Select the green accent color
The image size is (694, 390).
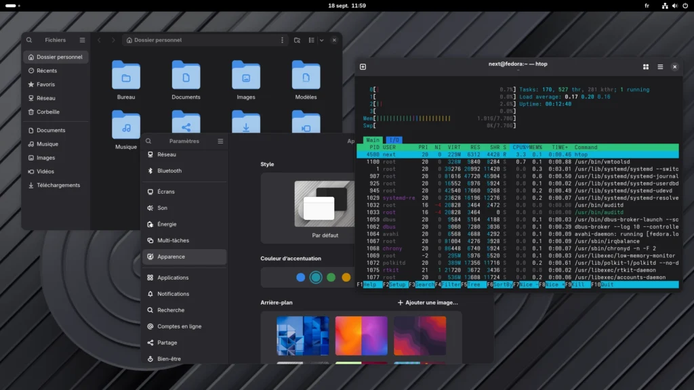331,277
